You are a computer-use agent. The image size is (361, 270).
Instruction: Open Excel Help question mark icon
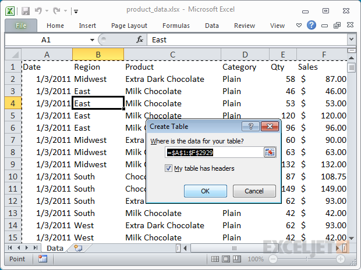[x=312, y=26]
